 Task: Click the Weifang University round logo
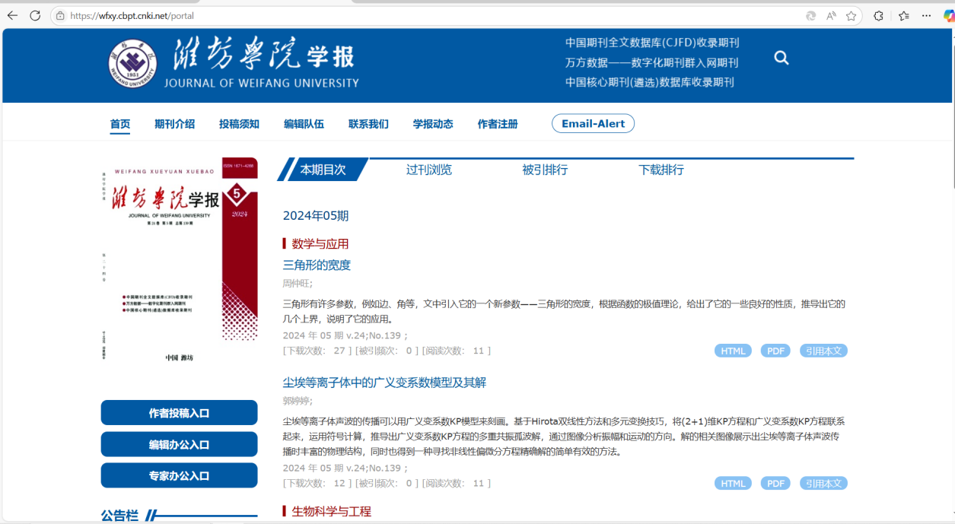(x=132, y=64)
